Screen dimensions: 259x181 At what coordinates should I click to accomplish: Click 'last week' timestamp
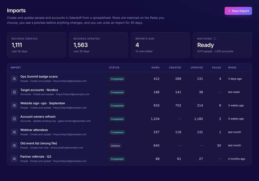point(234,92)
